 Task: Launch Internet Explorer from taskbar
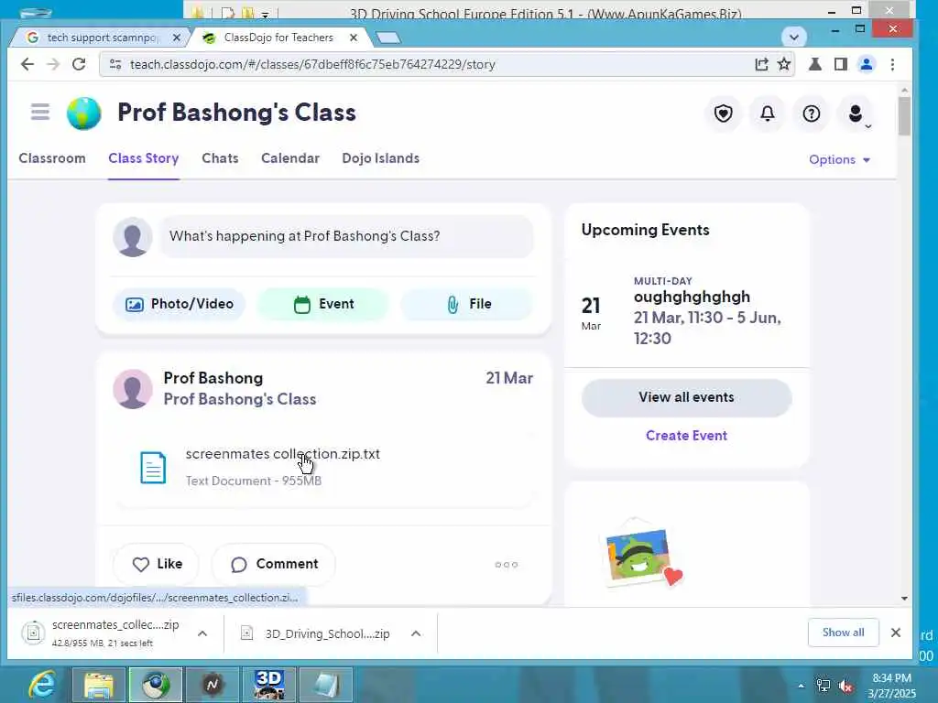42,685
